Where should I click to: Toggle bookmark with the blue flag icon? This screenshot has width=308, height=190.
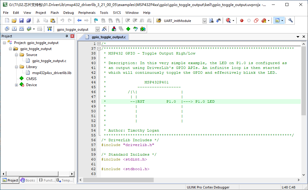[x=96, y=20]
